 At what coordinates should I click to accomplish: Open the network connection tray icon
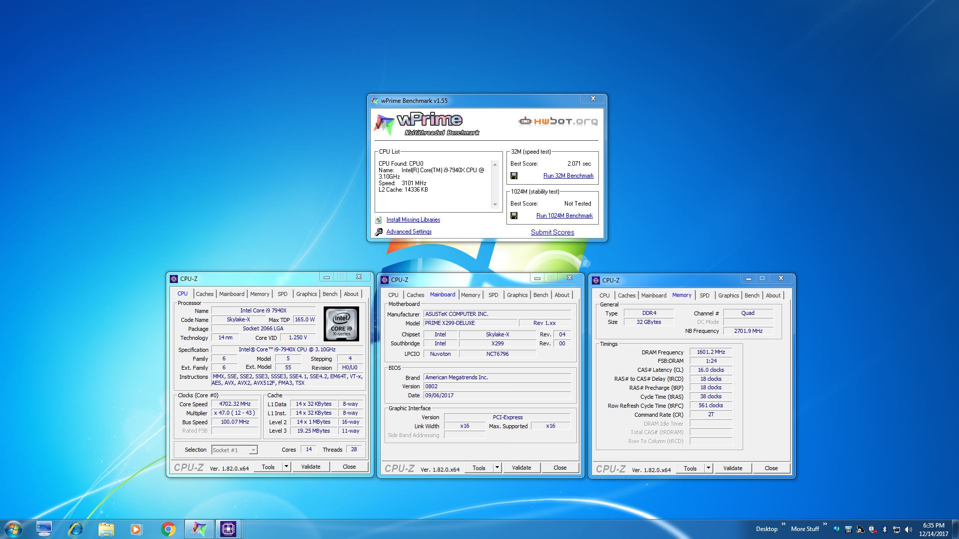tap(897, 529)
